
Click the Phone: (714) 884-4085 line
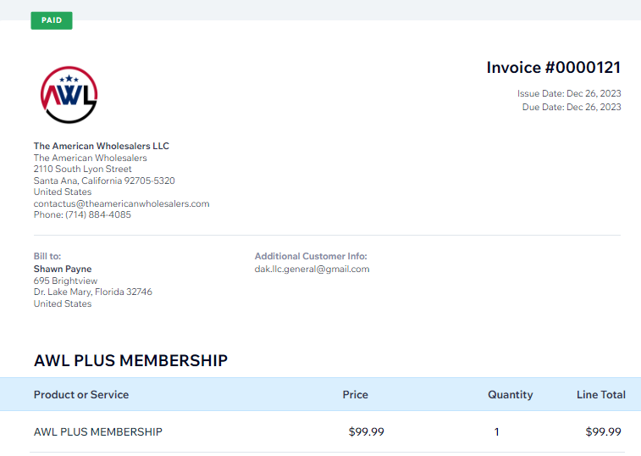[x=82, y=215]
